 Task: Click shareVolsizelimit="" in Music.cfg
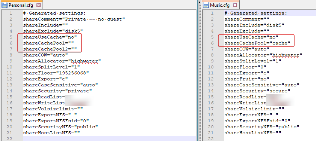pos(254,109)
